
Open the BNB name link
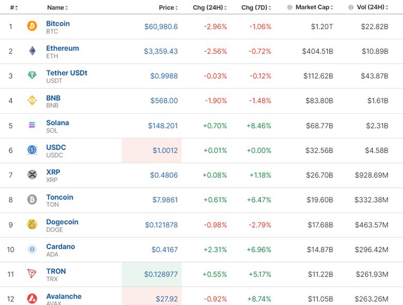coord(53,98)
